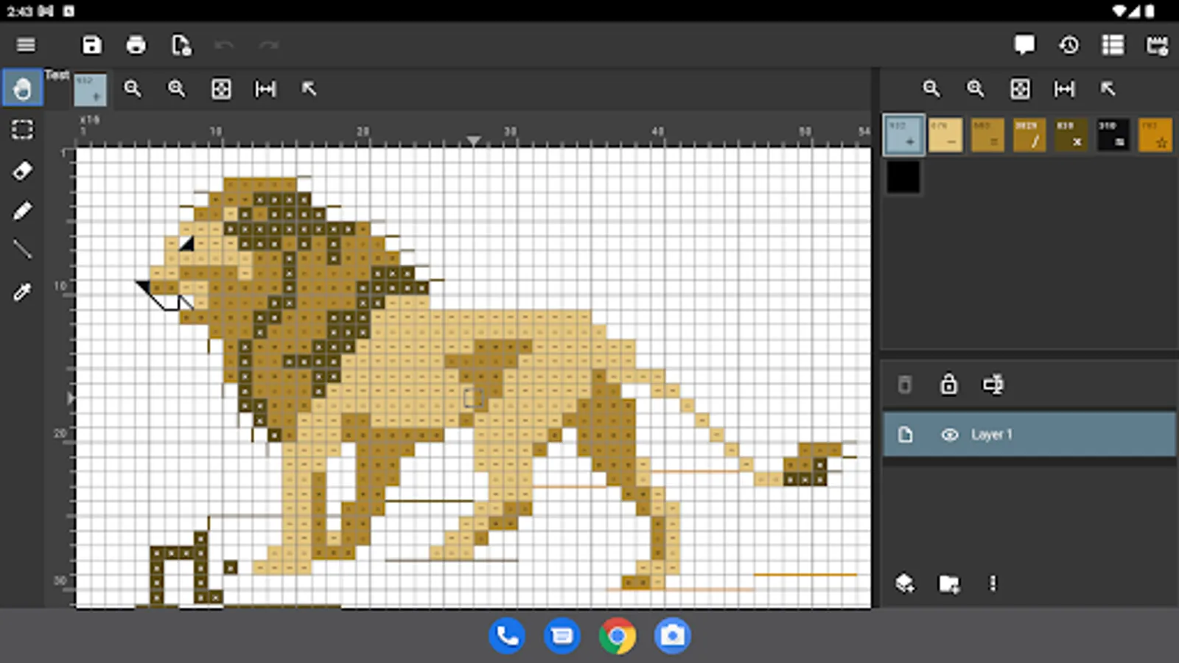Screen dimensions: 1179x663
Task: Add a new layer
Action: coord(905,583)
